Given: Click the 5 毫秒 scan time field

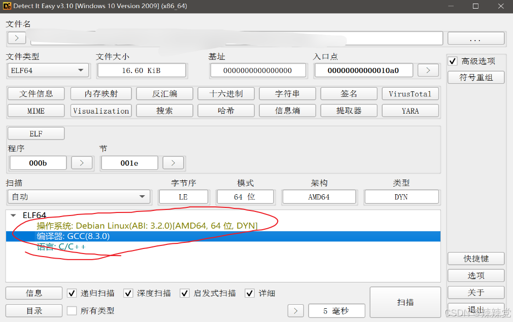Looking at the screenshot, I should pos(336,310).
